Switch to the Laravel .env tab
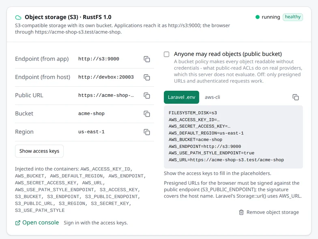 [182, 97]
